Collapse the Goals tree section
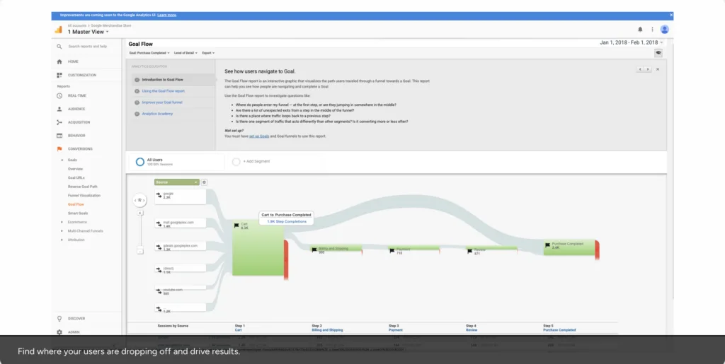The image size is (725, 364). pyautogui.click(x=62, y=160)
